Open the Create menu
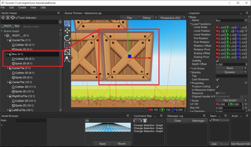Image resolution: width=251 pixels, height=147 pixels. click(22, 8)
